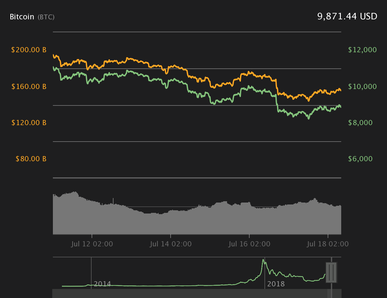This screenshot has height=298, width=387.
Task: Click the $10,000 price axis label
Action: (x=362, y=86)
